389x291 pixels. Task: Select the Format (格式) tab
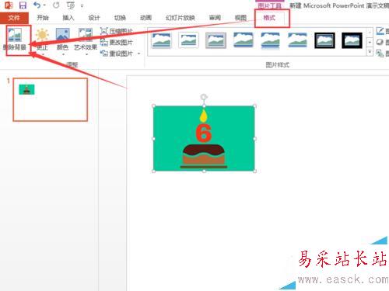click(269, 18)
